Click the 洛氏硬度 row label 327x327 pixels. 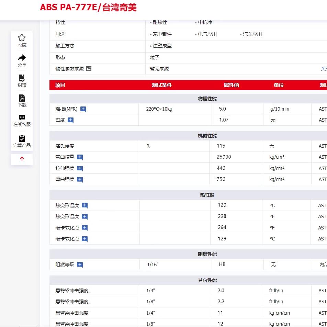click(x=65, y=146)
